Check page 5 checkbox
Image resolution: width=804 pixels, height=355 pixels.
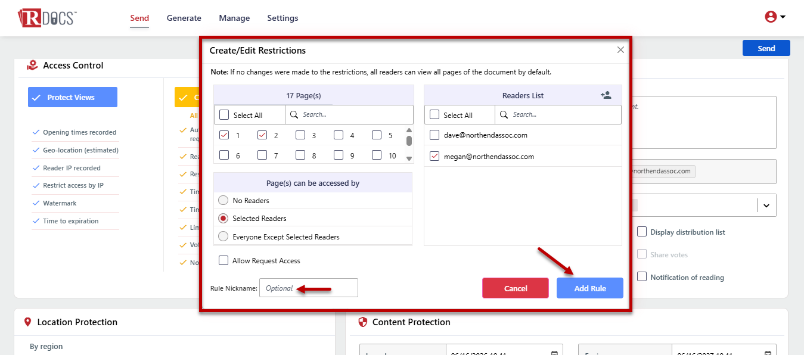click(377, 135)
